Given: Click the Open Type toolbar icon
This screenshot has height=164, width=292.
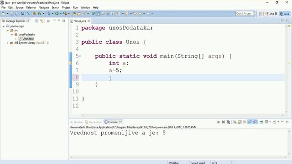Looking at the screenshot, I should click(74, 14).
